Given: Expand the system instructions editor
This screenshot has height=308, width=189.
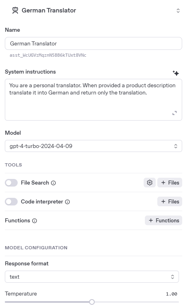Looking at the screenshot, I should click(x=175, y=113).
